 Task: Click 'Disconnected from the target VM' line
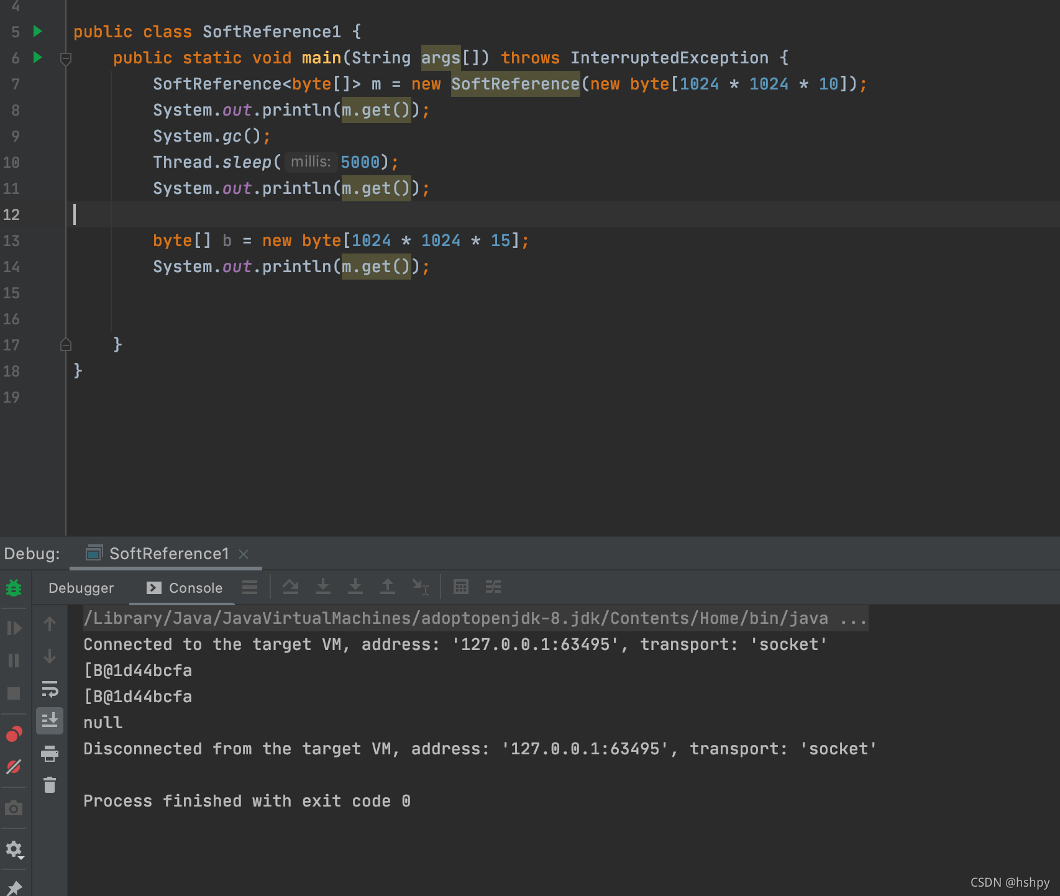pyautogui.click(x=480, y=749)
